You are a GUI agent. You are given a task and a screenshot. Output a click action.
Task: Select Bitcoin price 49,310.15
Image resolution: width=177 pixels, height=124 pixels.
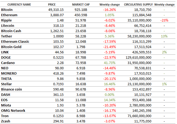[x=56, y=10]
